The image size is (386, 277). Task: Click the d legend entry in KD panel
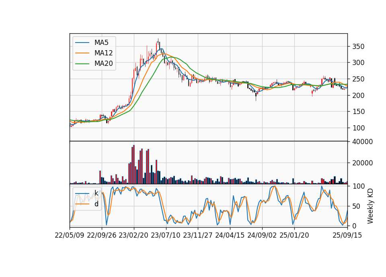click(x=96, y=204)
